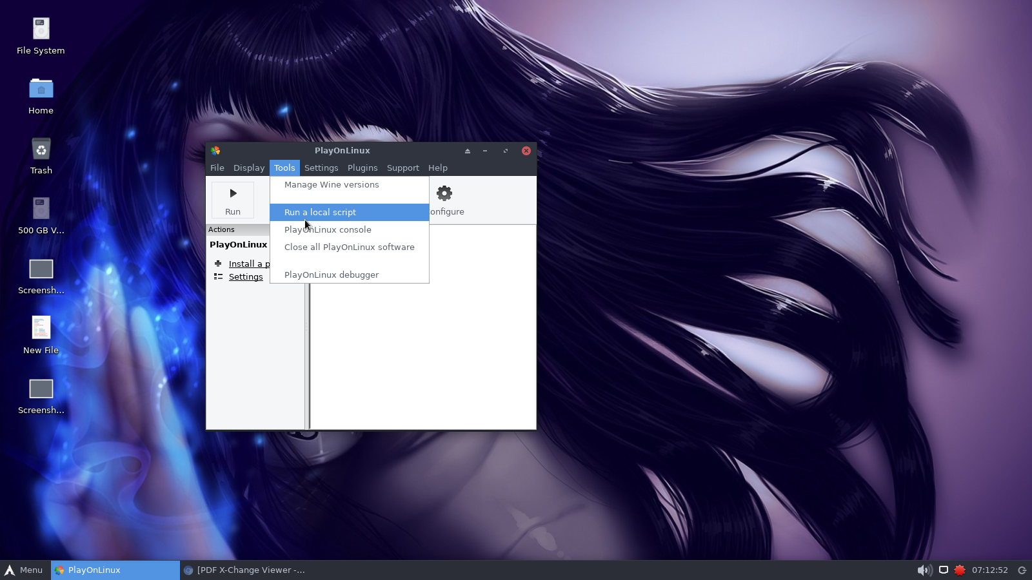Click the Configure gear icon

click(x=444, y=193)
